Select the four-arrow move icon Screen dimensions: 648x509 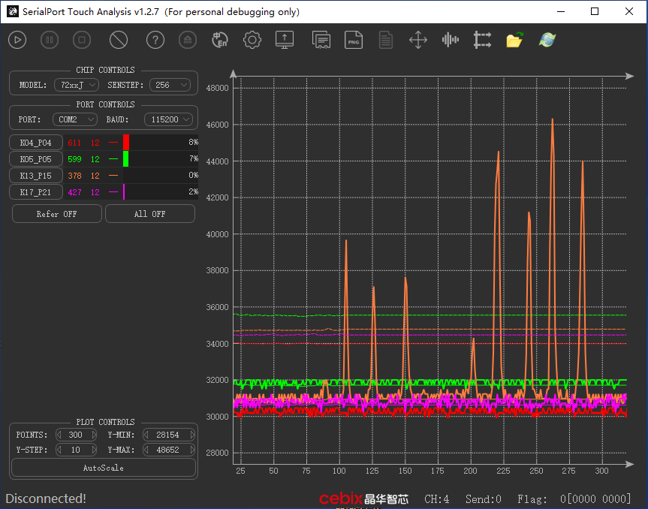point(417,40)
